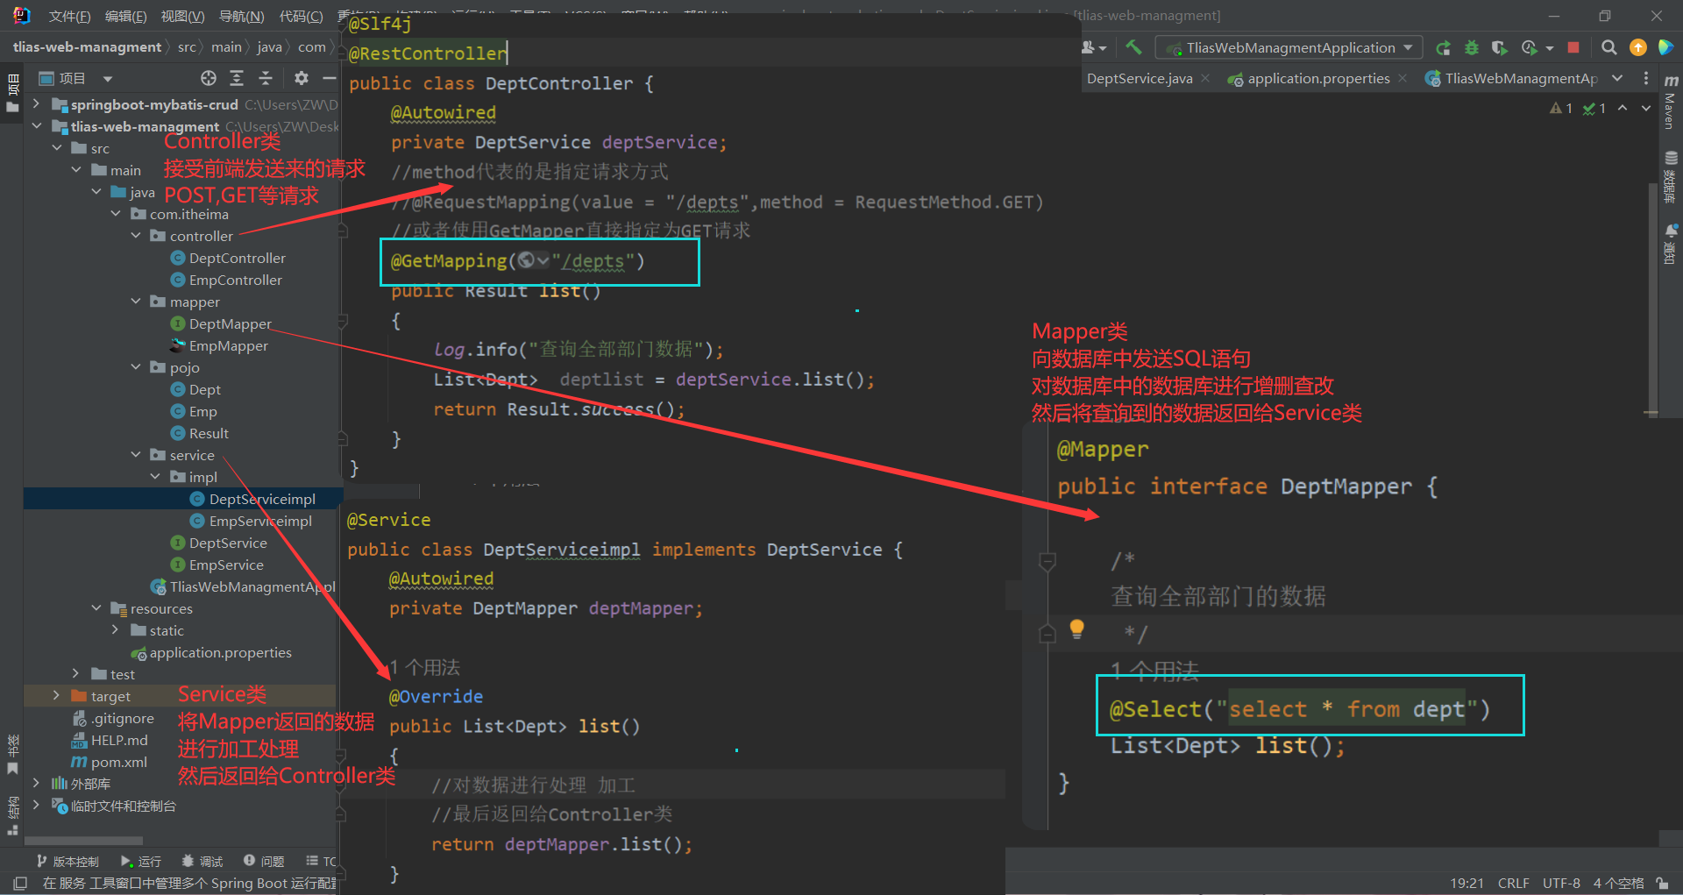Screen dimensions: 1683x895
Task: Click the collapse all icon in project panel
Action: pos(266,79)
